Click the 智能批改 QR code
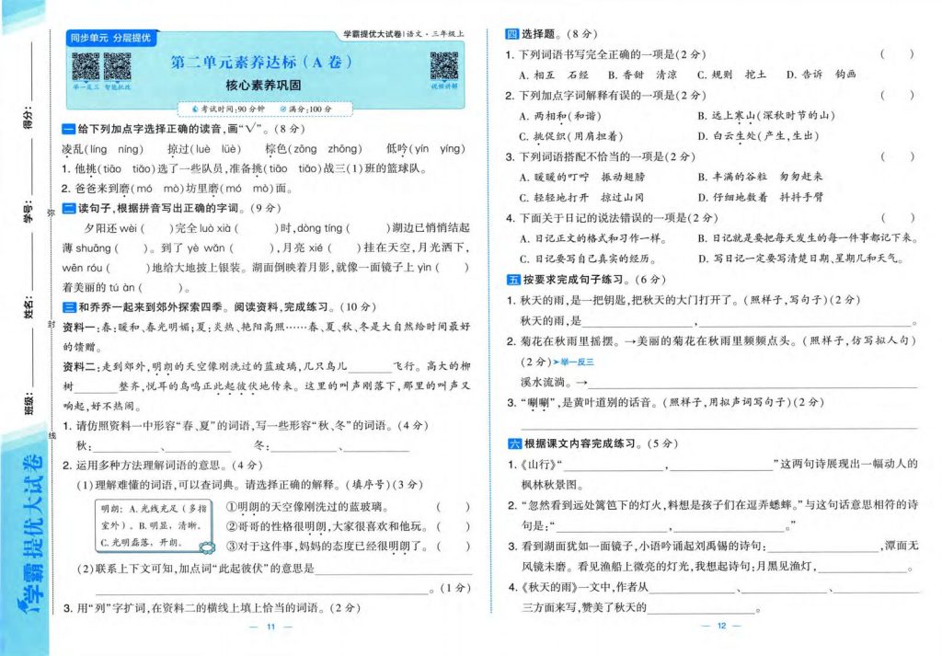942x656 pixels. (117, 66)
